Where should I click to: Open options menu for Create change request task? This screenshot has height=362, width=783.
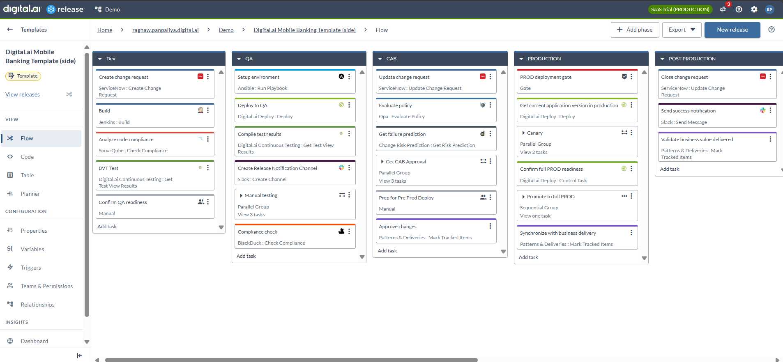click(208, 77)
